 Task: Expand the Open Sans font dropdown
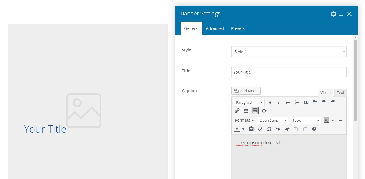click(x=272, y=121)
